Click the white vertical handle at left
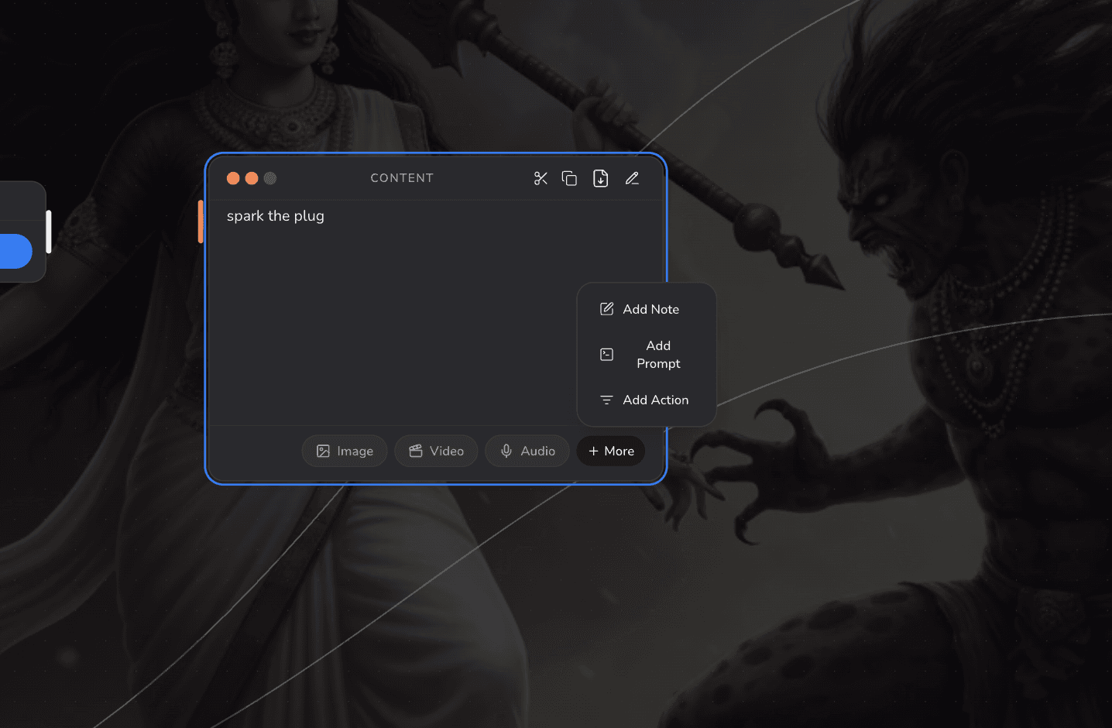The width and height of the screenshot is (1112, 728). point(49,232)
